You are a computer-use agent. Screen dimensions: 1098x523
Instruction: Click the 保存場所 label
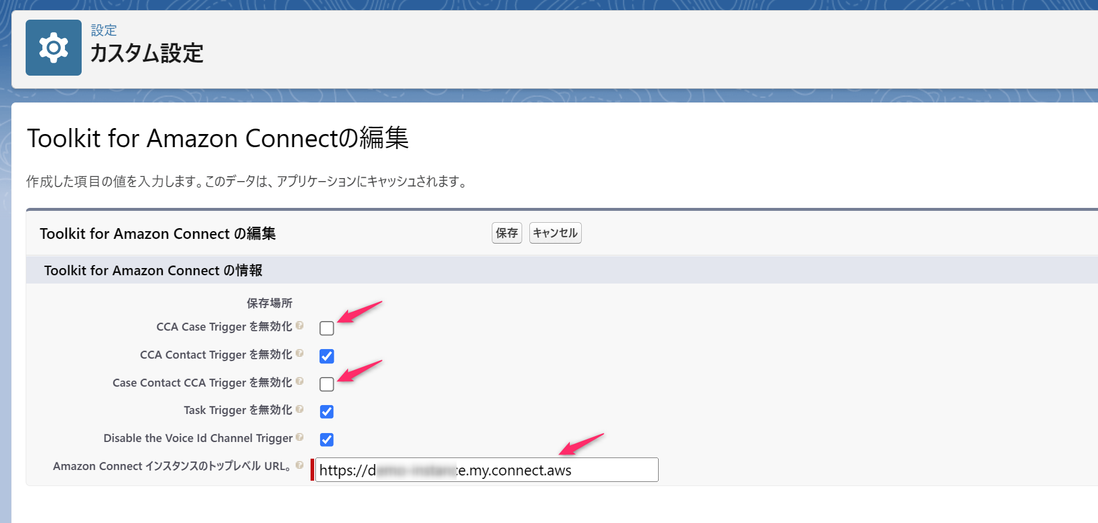pos(269,303)
